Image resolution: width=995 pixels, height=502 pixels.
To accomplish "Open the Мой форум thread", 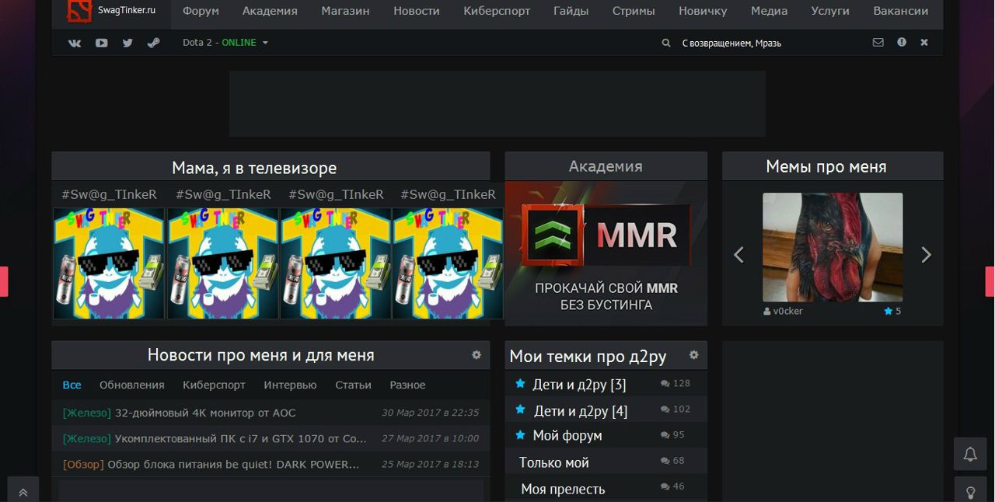I will point(567,435).
